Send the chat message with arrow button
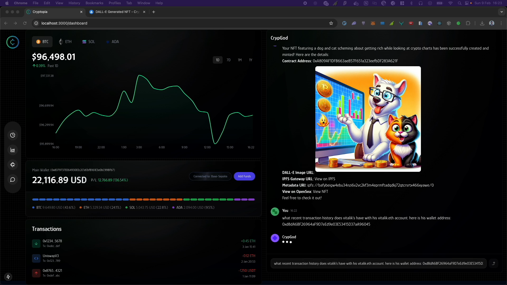 click(x=494, y=263)
